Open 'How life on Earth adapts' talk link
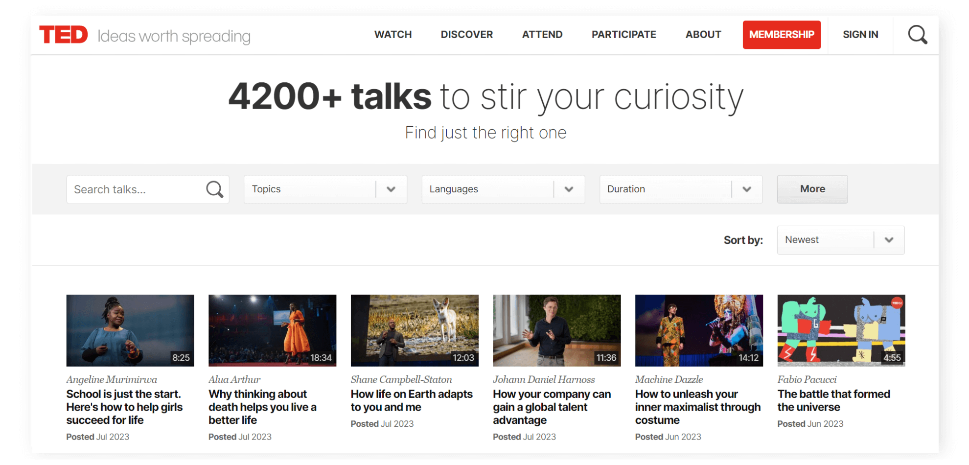Image resolution: width=969 pixels, height=465 pixels. (411, 400)
